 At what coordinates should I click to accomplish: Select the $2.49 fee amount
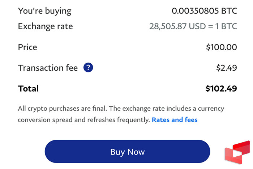[227, 68]
